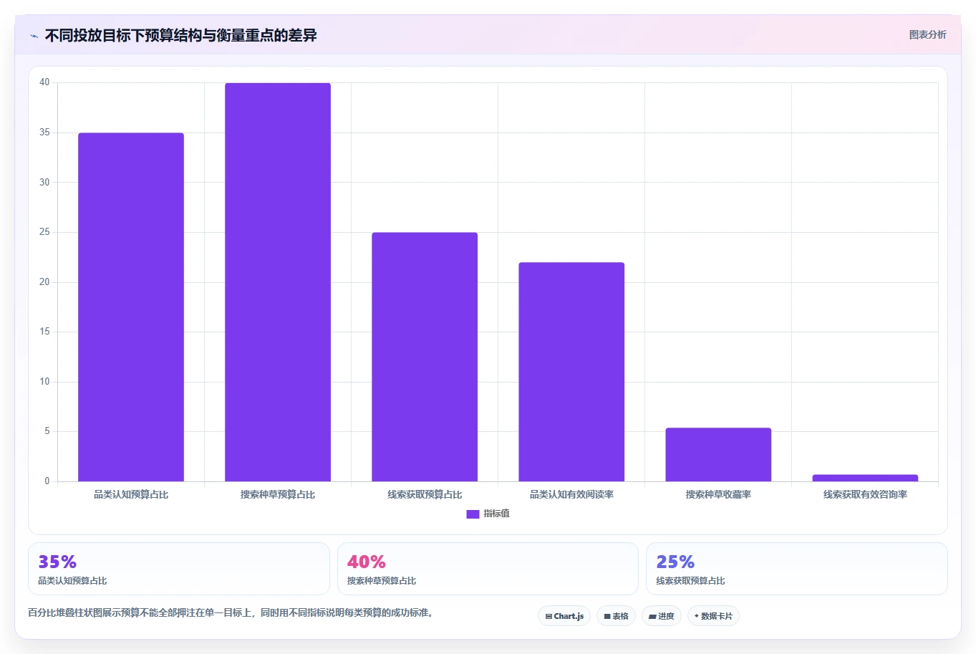Click the 线索获取有效咨询率 bar
Viewport: 976px width, 654px height.
[865, 478]
